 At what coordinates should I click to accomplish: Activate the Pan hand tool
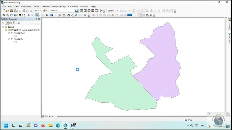click(11, 15)
